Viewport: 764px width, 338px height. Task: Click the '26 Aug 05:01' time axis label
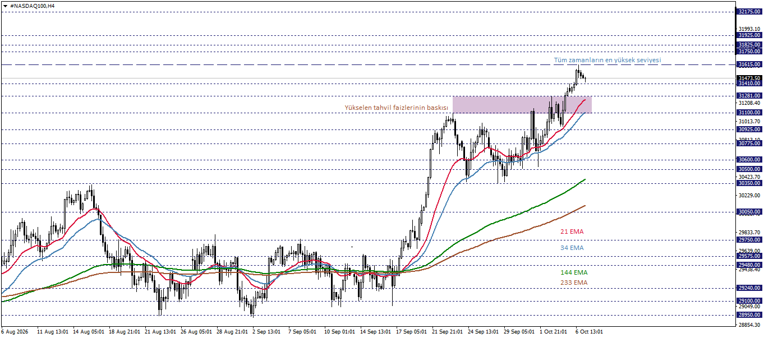click(197, 332)
